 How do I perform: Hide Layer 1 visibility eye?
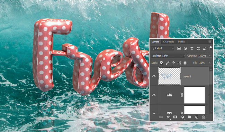(154, 76)
